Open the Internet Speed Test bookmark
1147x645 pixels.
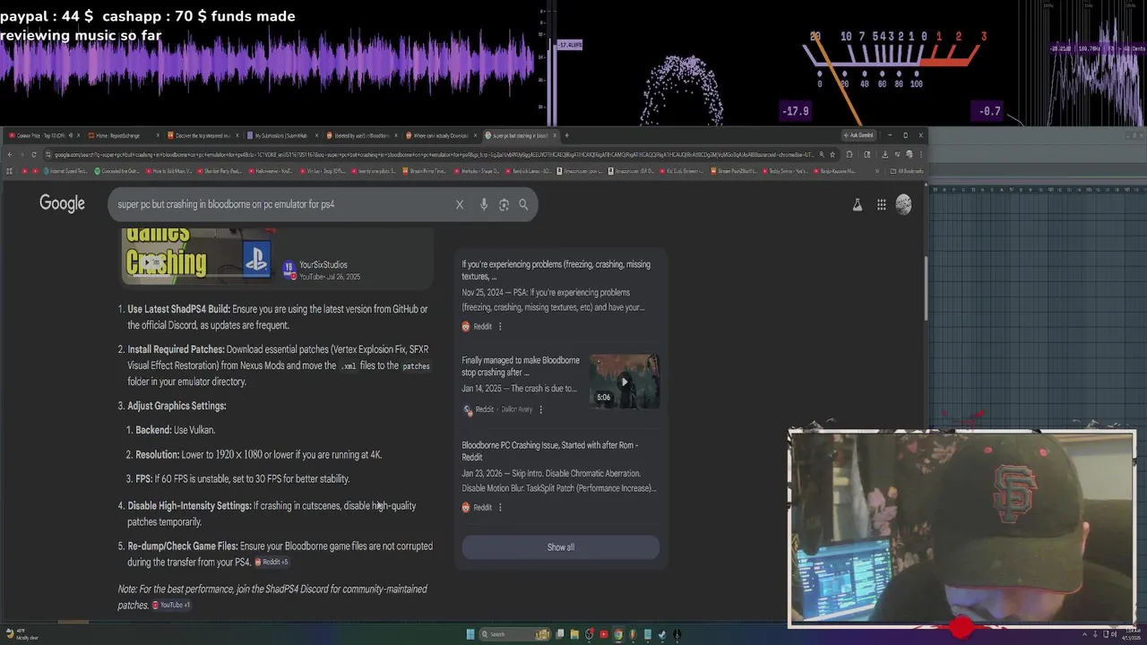[x=65, y=171]
